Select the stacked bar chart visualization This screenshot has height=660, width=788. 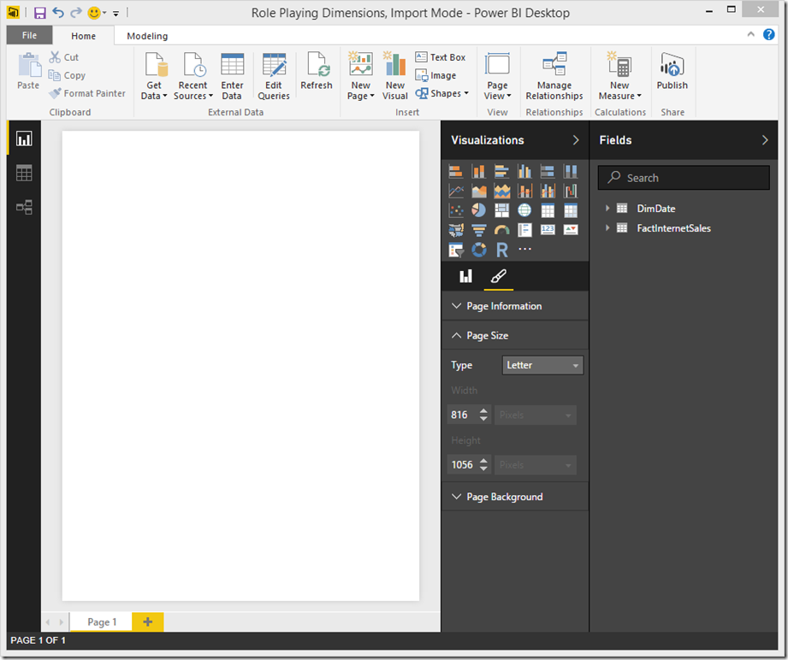456,171
